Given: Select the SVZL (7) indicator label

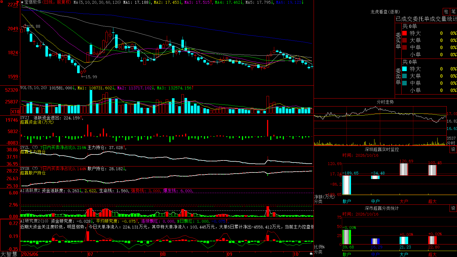Looking at the screenshot, I should (x=29, y=148).
